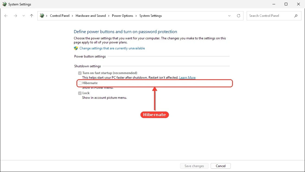
Task: Focus the Search Control Panel field
Action: tap(274, 16)
